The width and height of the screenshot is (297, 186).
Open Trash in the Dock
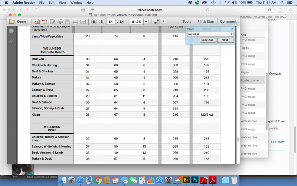pyautogui.click(x=234, y=180)
